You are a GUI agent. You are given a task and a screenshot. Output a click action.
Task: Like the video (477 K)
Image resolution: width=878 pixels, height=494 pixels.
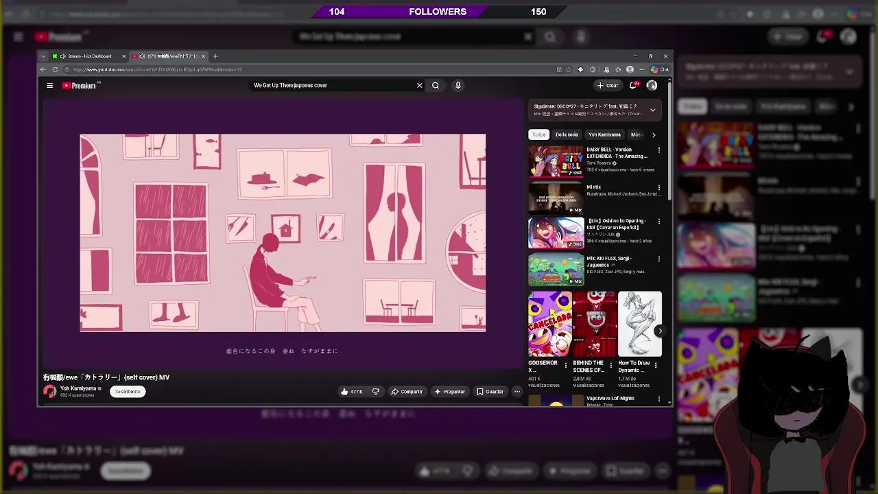[351, 392]
